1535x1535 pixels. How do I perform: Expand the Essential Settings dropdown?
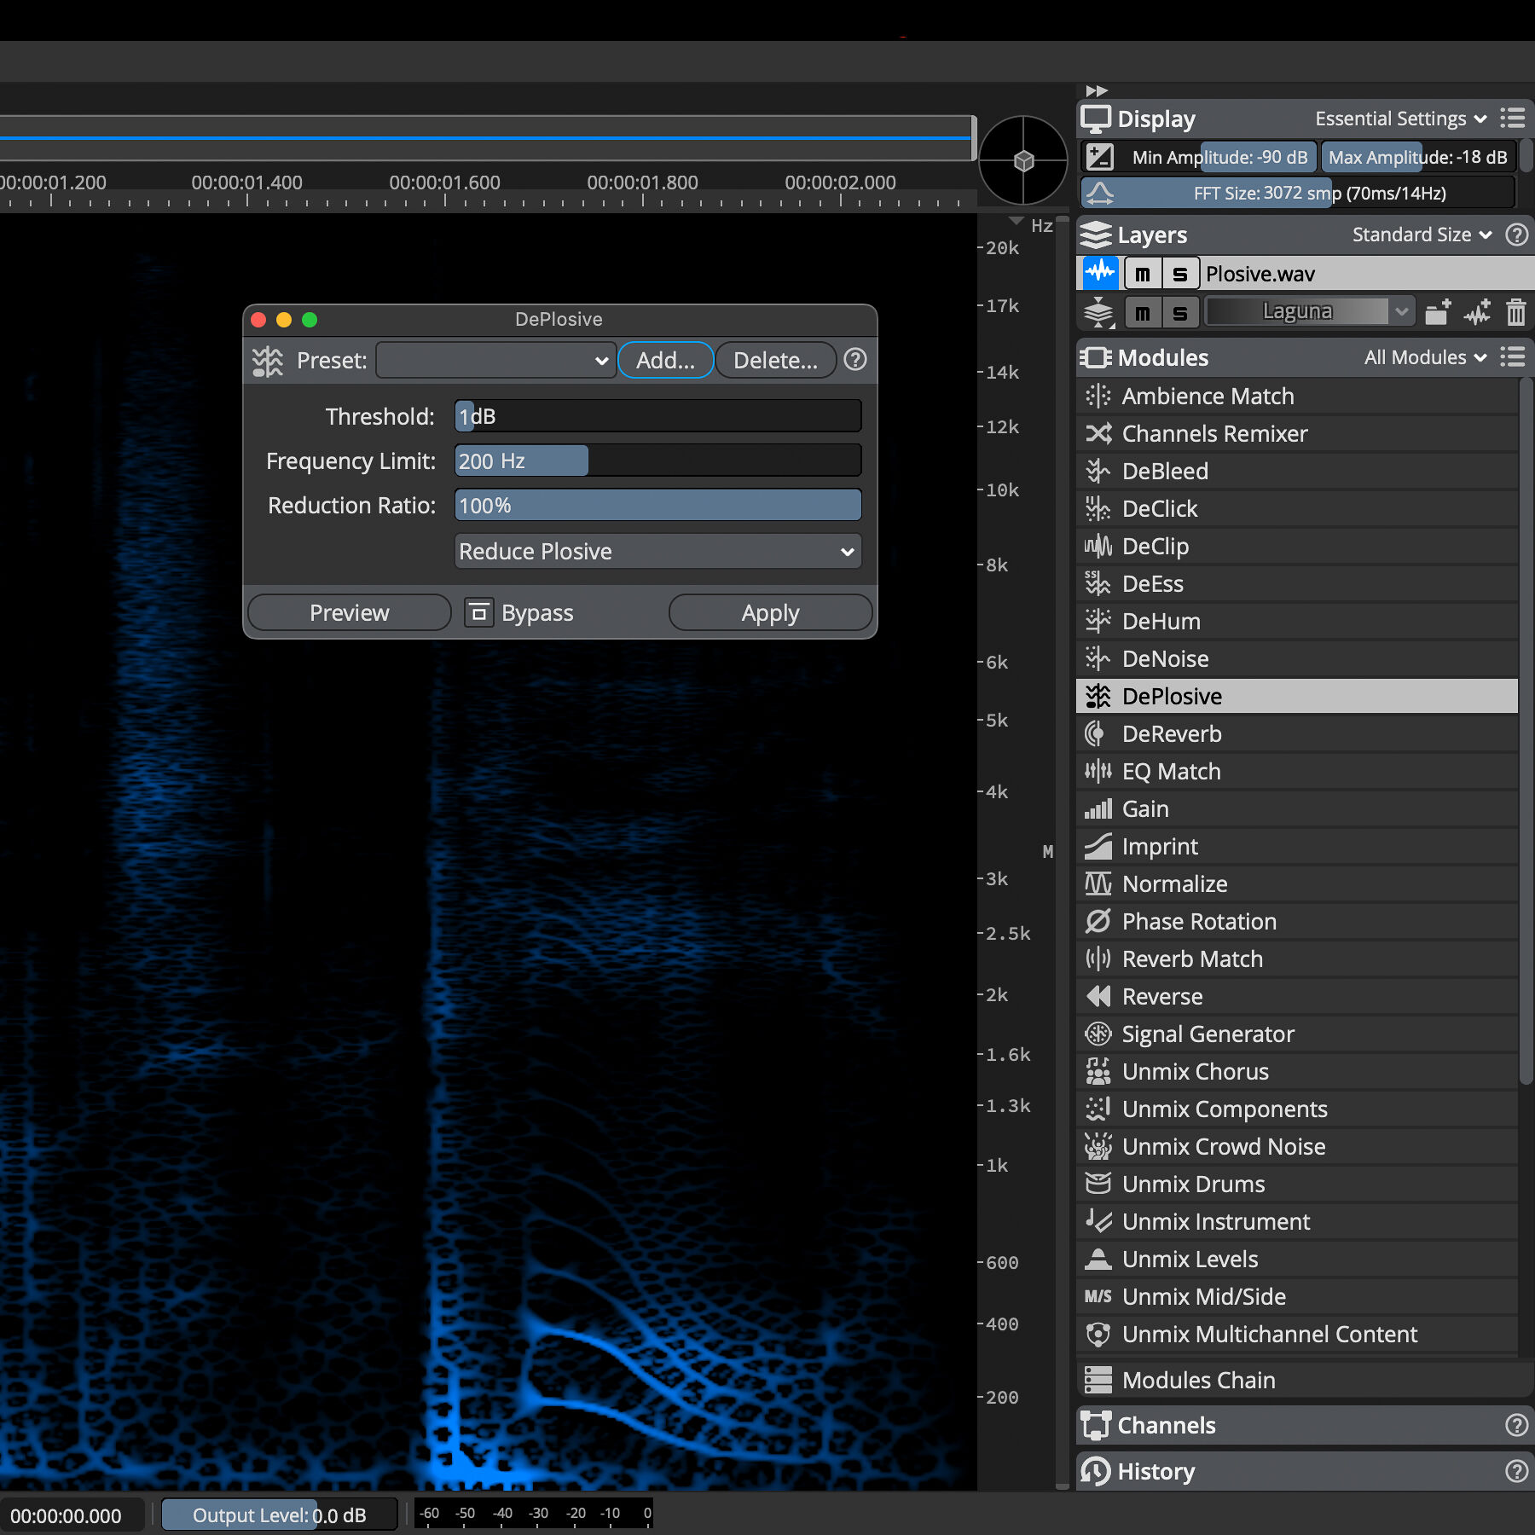[x=1400, y=119]
